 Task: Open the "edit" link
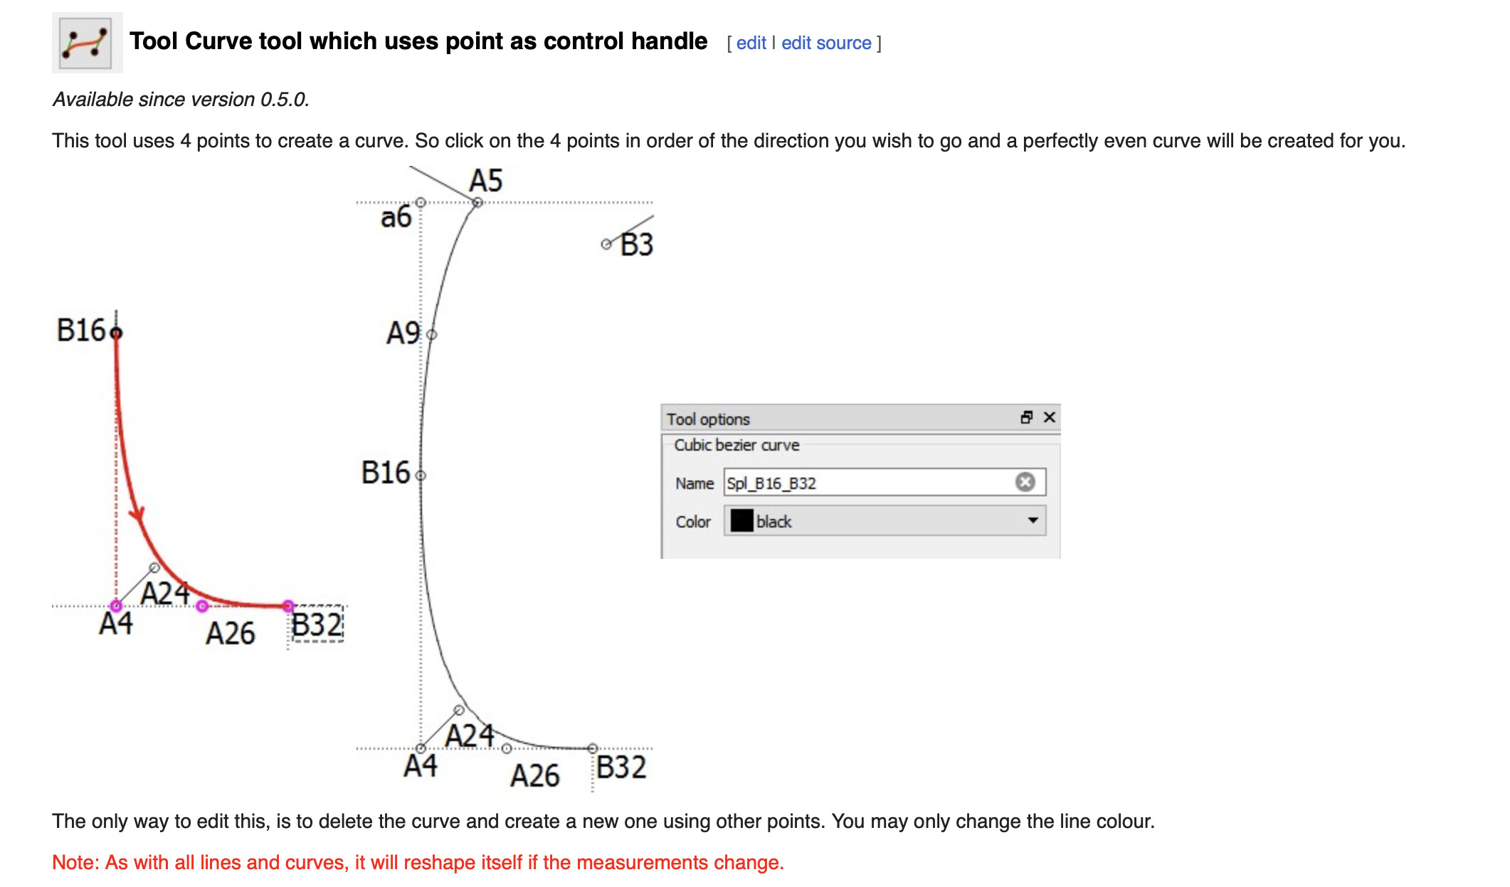751,43
